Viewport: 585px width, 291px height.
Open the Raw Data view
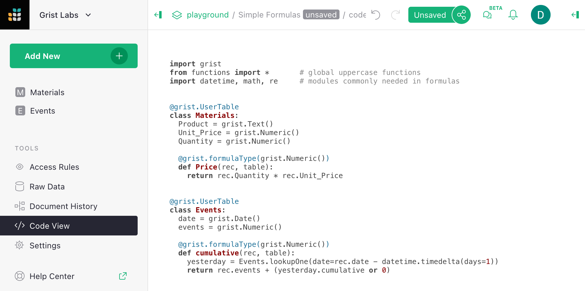(47, 186)
